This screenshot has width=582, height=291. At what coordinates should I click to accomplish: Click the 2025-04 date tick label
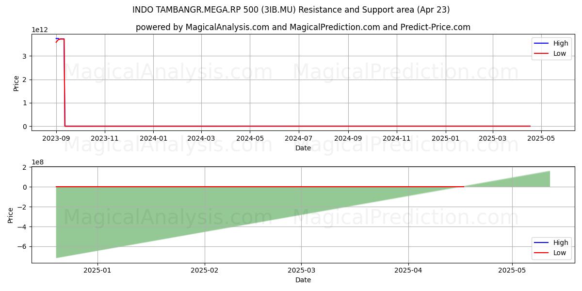(x=408, y=271)
